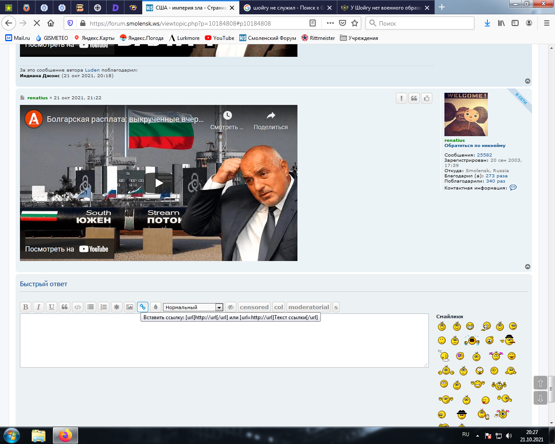Open GISMETEO bookmark
This screenshot has height=444, width=555.
pyautogui.click(x=52, y=38)
